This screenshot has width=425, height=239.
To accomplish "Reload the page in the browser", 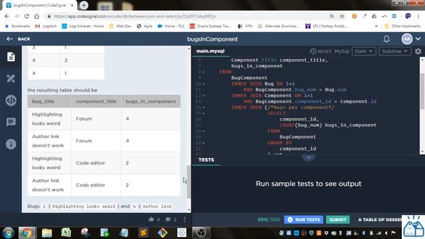I will (x=27, y=16).
